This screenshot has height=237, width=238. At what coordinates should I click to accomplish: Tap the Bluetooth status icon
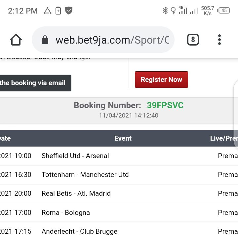165,11
